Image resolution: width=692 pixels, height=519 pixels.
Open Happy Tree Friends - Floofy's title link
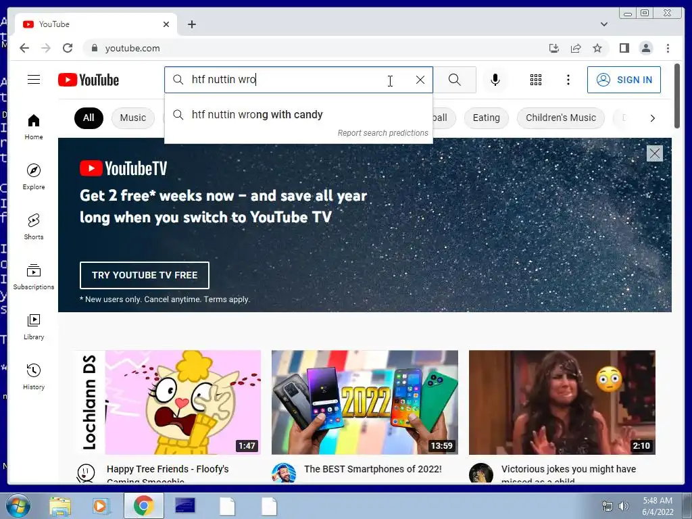pyautogui.click(x=168, y=473)
